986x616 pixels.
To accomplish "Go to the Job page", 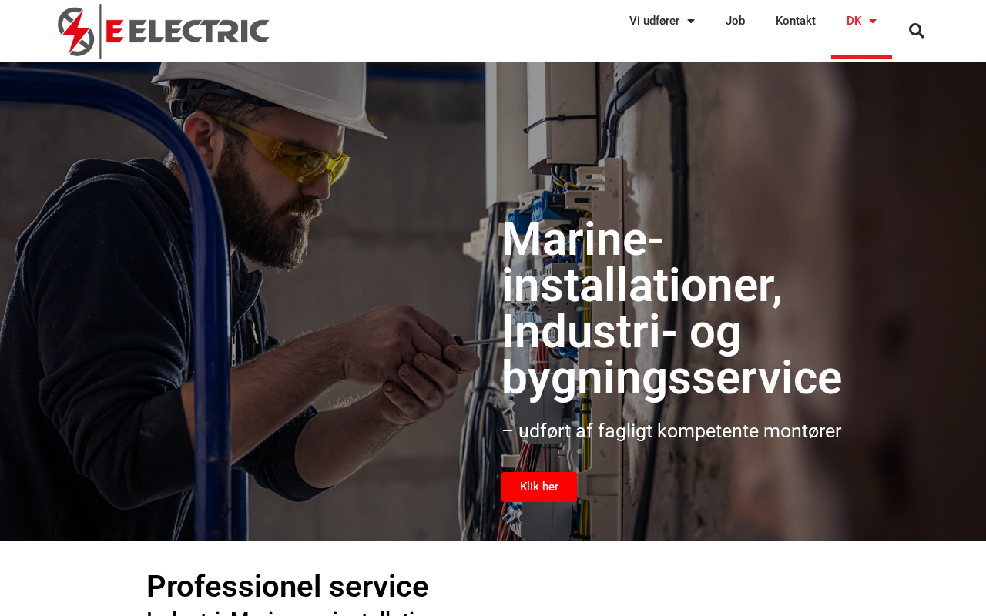I will (x=735, y=21).
